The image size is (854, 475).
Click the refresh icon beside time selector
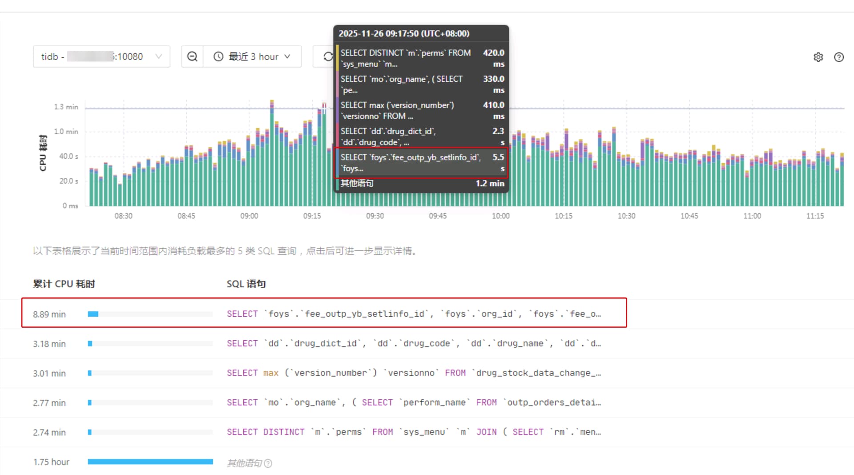tap(328, 56)
